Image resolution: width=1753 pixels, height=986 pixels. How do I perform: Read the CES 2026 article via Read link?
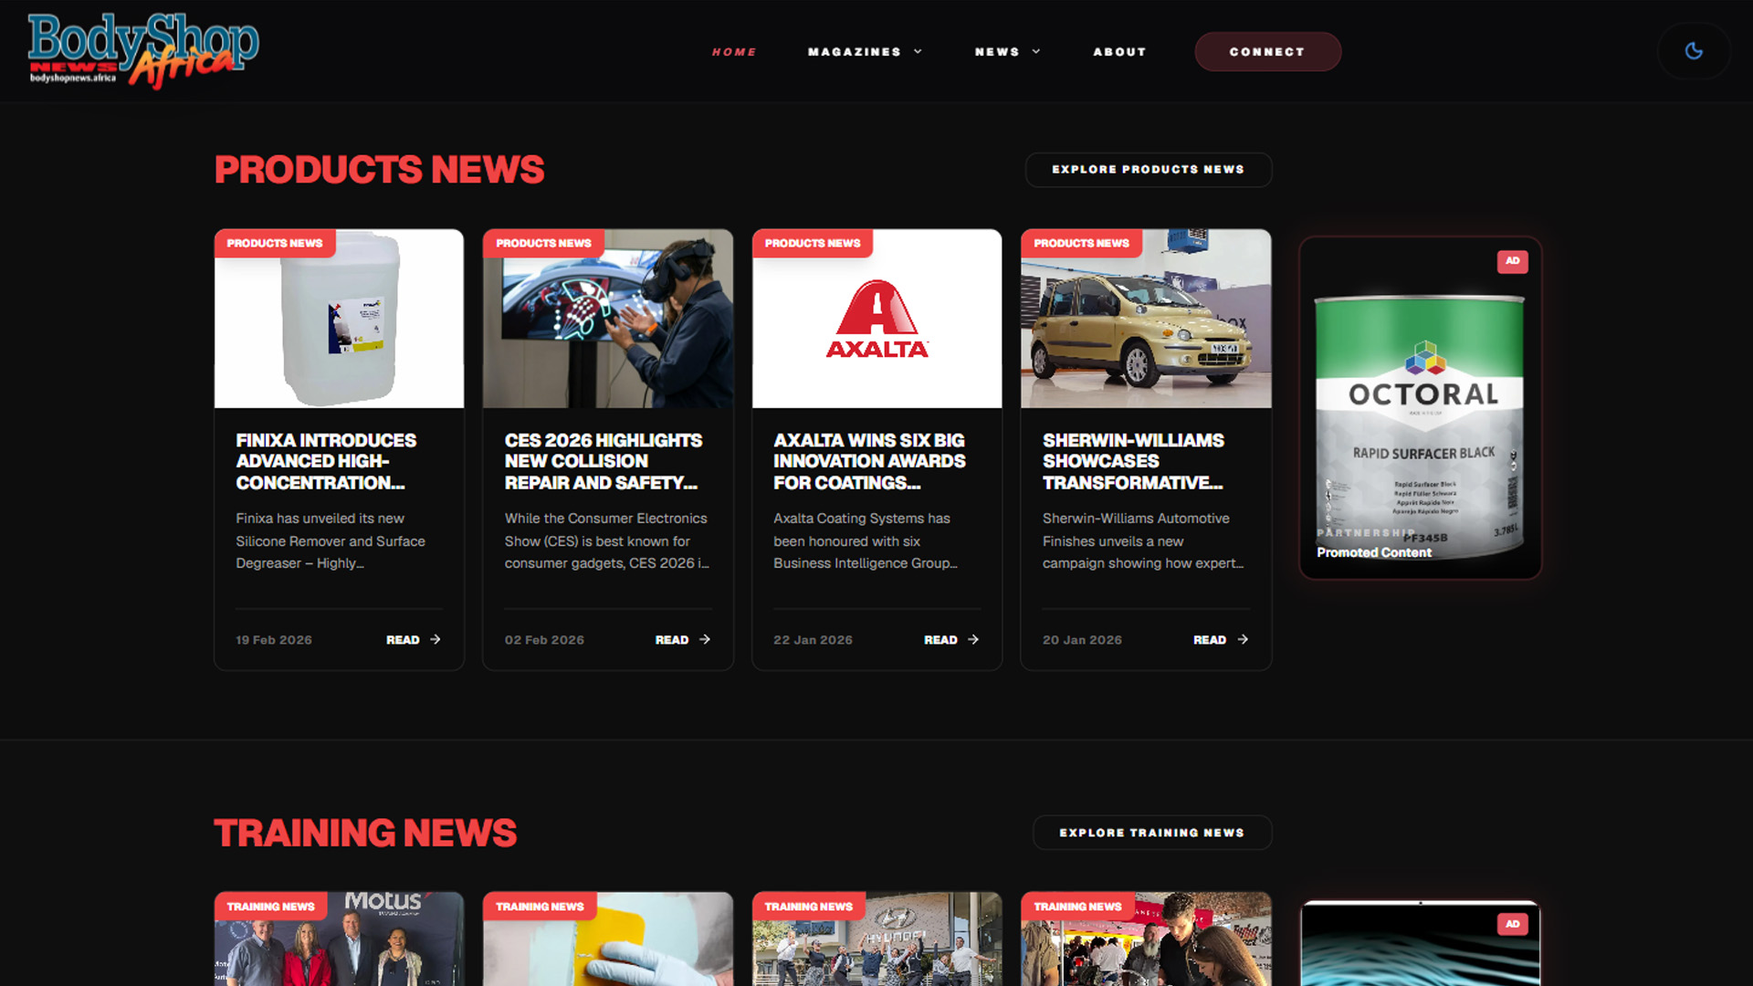[672, 640]
